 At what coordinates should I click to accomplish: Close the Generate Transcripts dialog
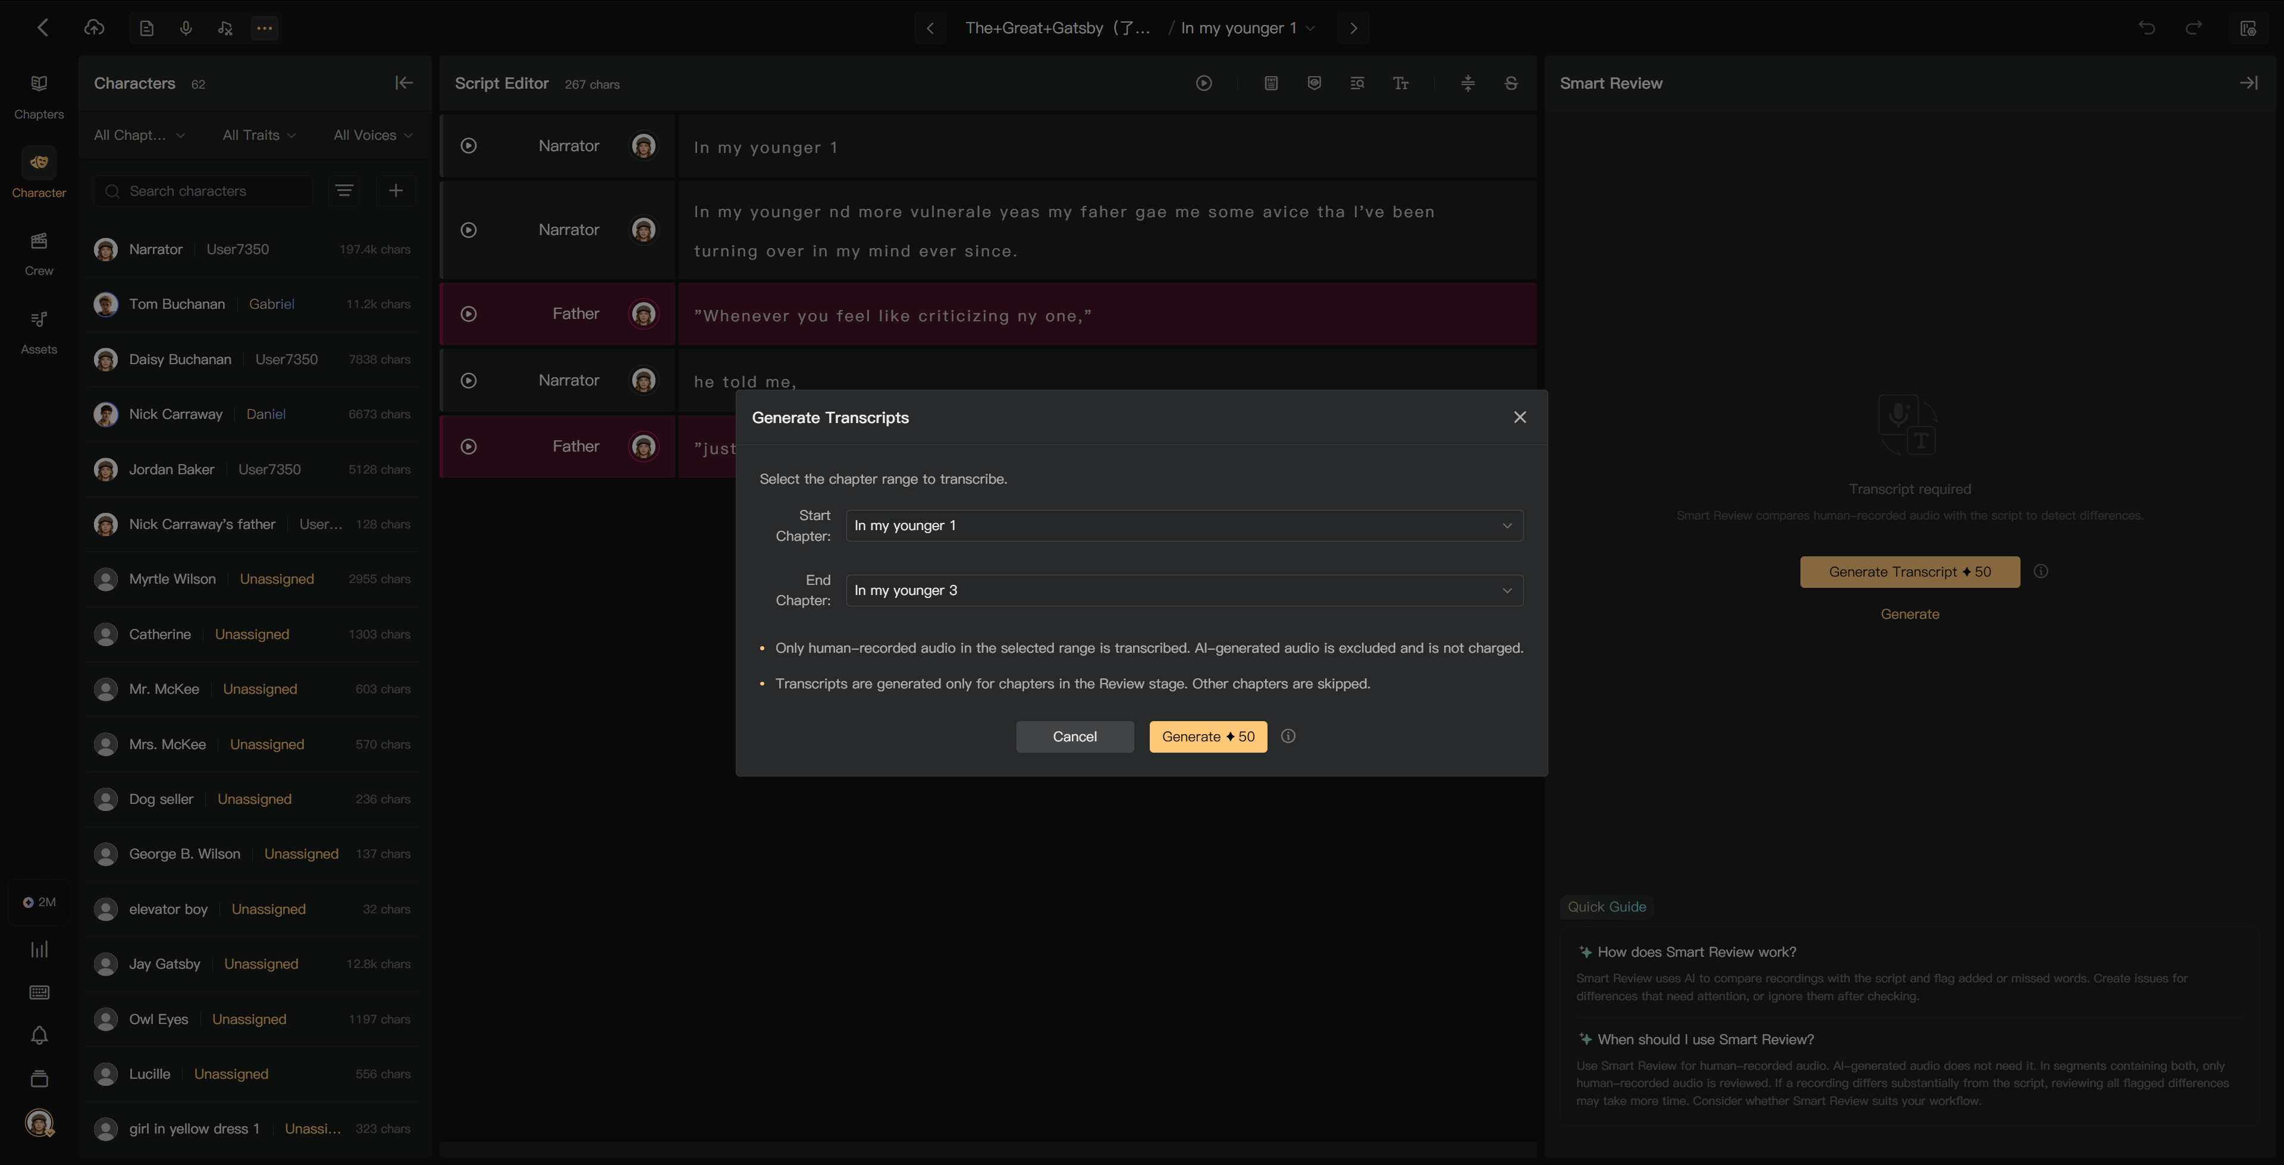[x=1520, y=417]
